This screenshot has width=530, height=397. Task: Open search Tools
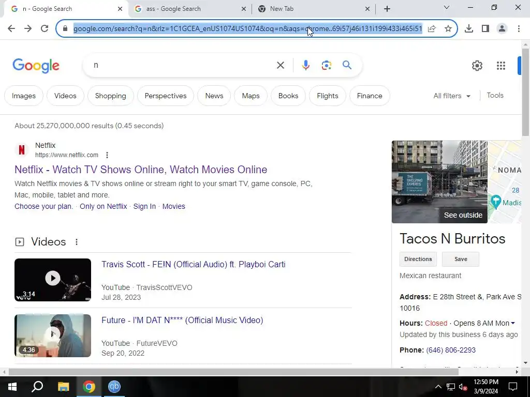(495, 96)
